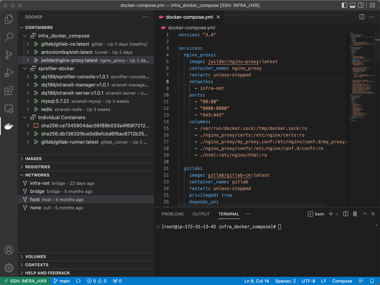This screenshot has height=285, width=380.
Task: Expand the gitlab/gitlab-ce:latest container
Action: [28, 44]
